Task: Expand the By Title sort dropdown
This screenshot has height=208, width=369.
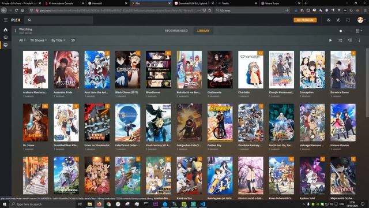Action: tap(58, 40)
